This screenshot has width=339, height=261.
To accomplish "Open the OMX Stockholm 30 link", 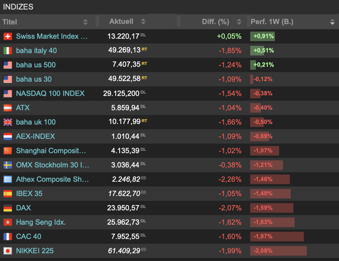I will [53, 165].
